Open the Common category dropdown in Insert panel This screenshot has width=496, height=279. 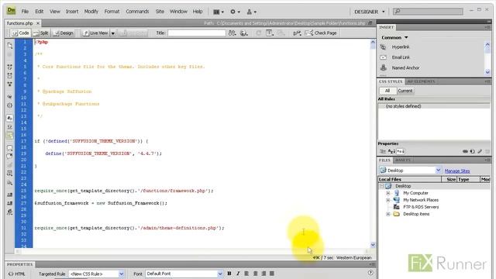(x=394, y=37)
